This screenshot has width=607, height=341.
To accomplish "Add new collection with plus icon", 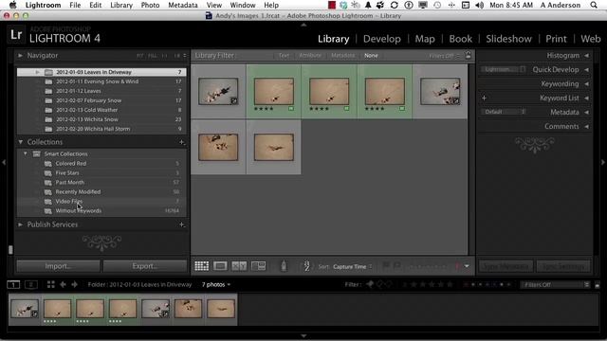I will click(181, 142).
